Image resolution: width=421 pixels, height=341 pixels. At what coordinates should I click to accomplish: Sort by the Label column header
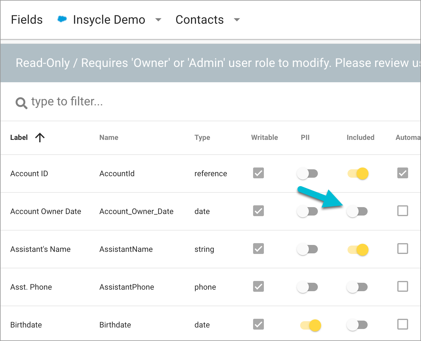19,137
